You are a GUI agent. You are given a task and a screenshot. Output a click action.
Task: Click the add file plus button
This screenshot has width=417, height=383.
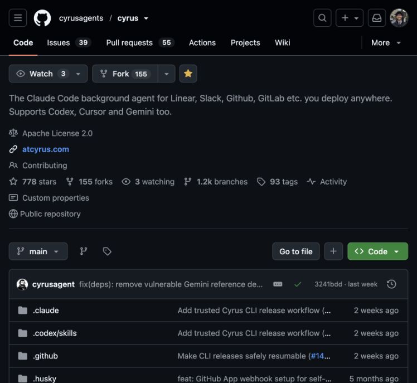[333, 251]
